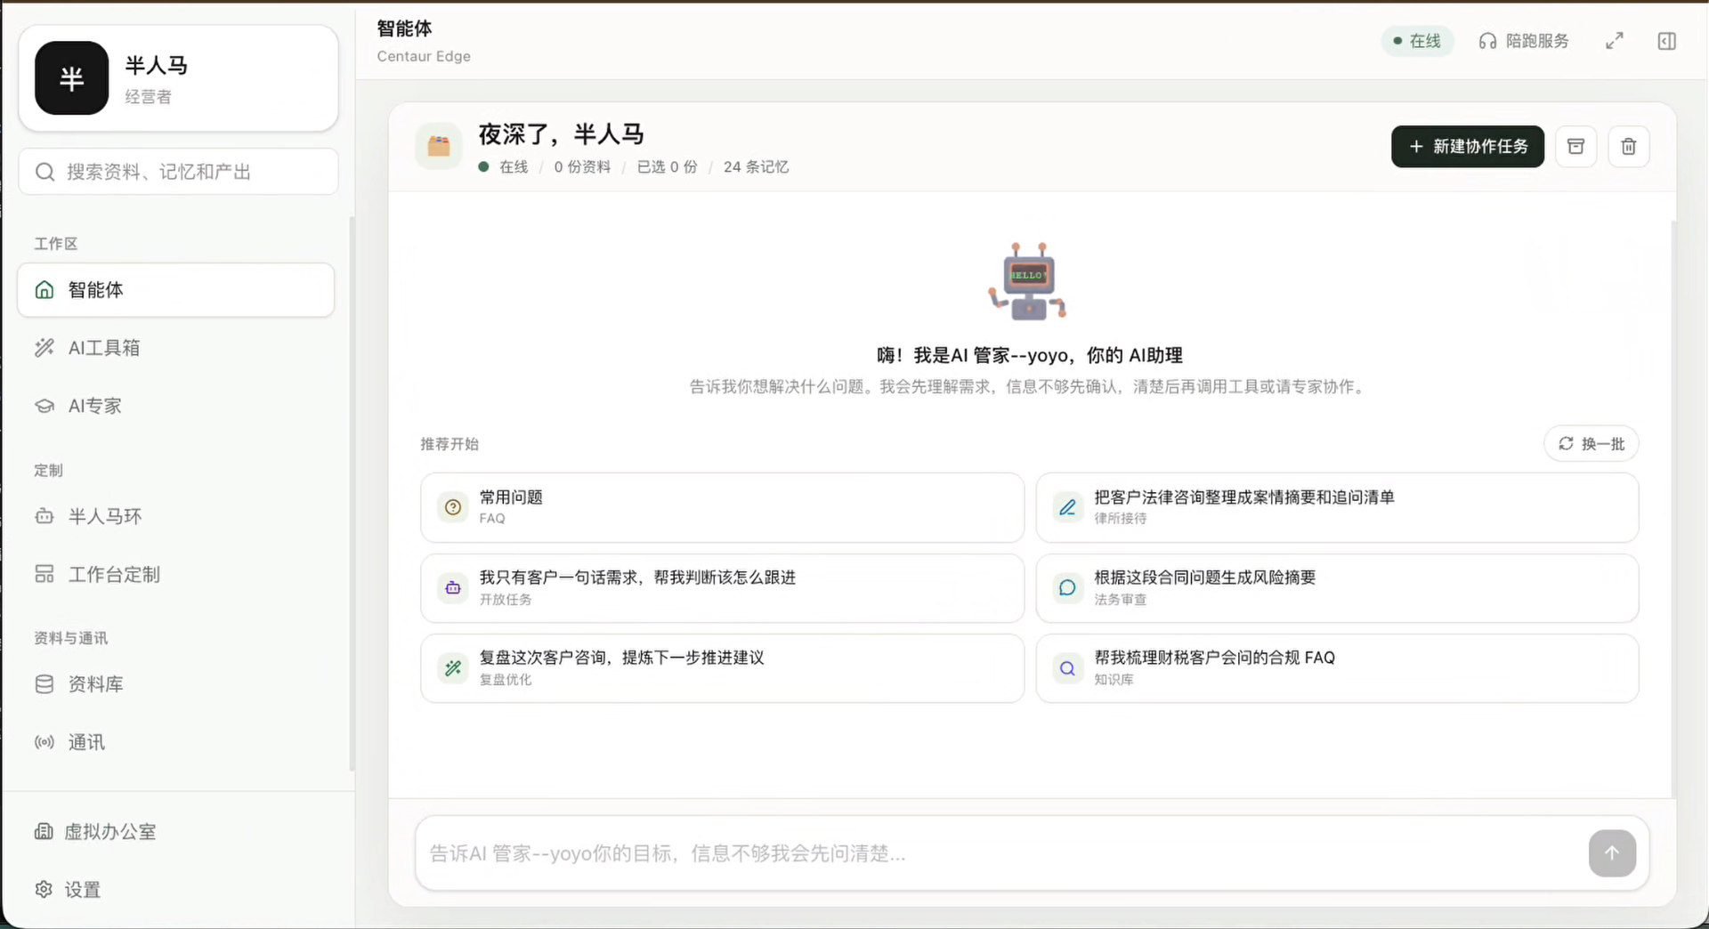The height and width of the screenshot is (929, 1709).
Task: Click the home icon beside 智能体
Action: pos(45,289)
